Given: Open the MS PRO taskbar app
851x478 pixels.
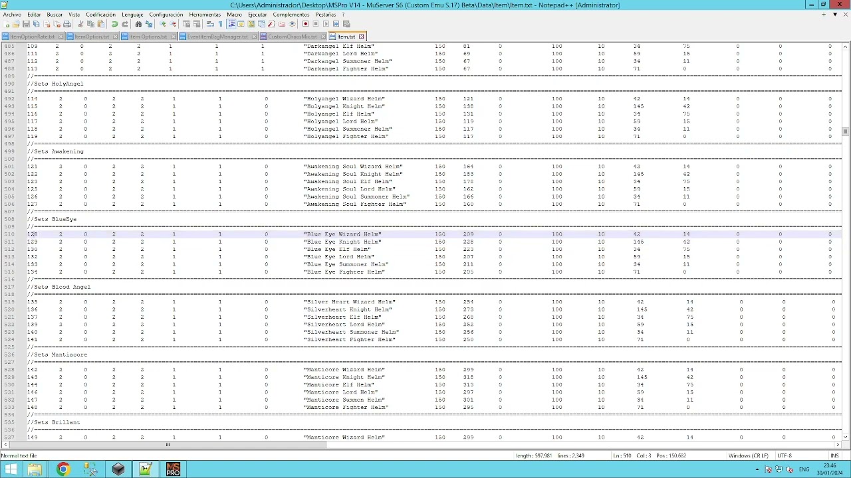Looking at the screenshot, I should pyautogui.click(x=173, y=469).
